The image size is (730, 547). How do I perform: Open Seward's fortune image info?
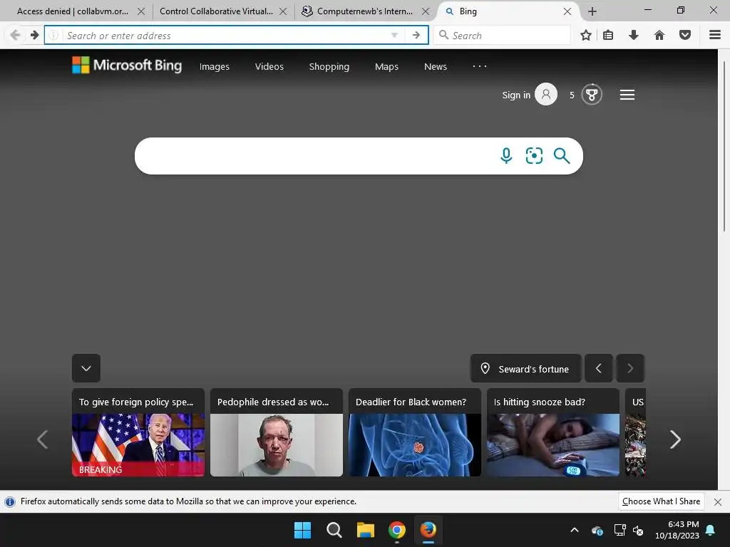click(x=526, y=368)
